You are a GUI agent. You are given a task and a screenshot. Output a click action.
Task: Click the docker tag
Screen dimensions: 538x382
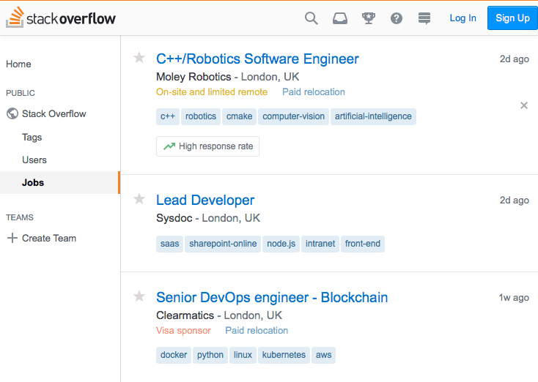tap(174, 355)
